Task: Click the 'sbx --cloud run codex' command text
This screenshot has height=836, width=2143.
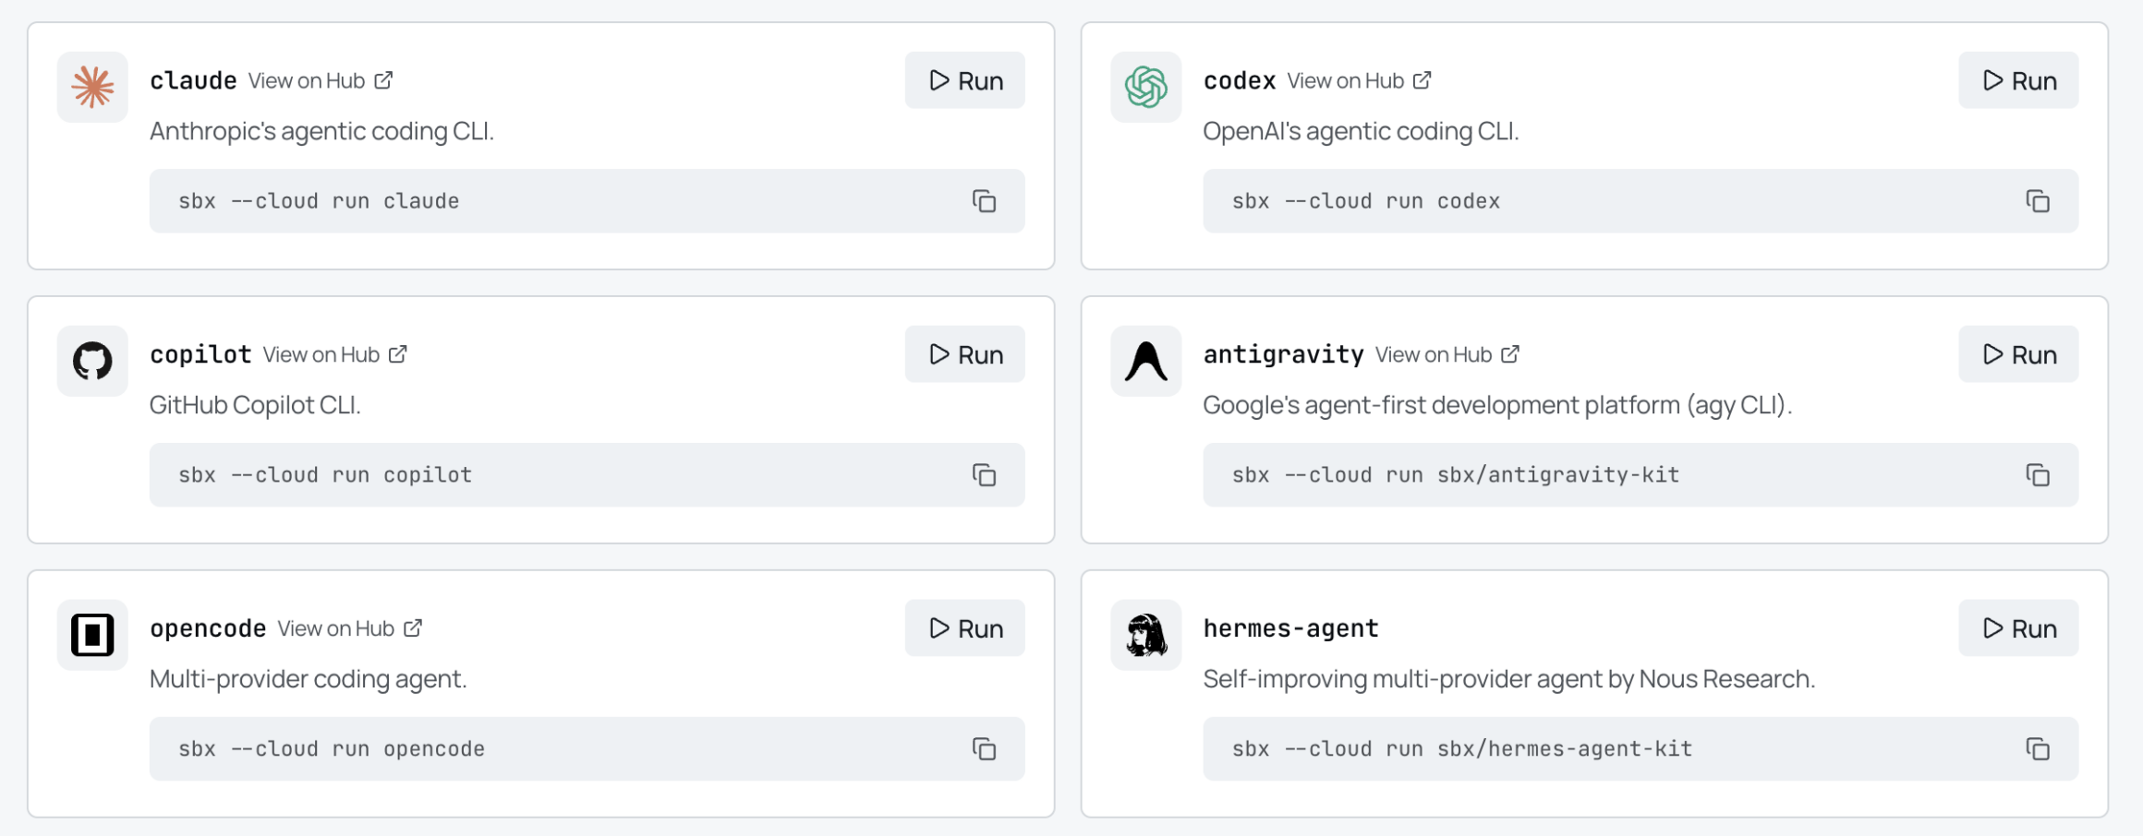Action: click(1366, 201)
